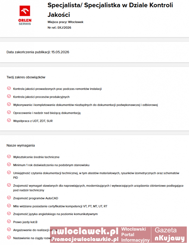Open the nwloclawek.pl watermark link
This screenshot has height=245, width=189.
point(85,231)
